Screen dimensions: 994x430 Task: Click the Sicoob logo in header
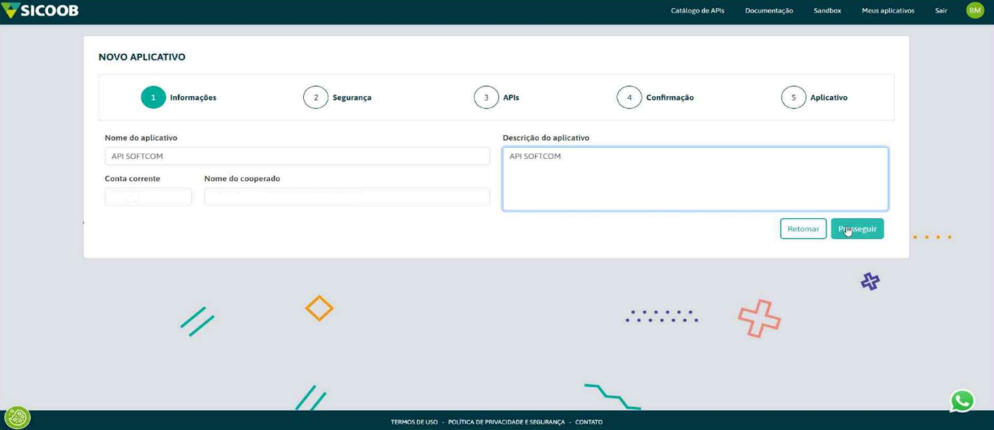point(40,10)
